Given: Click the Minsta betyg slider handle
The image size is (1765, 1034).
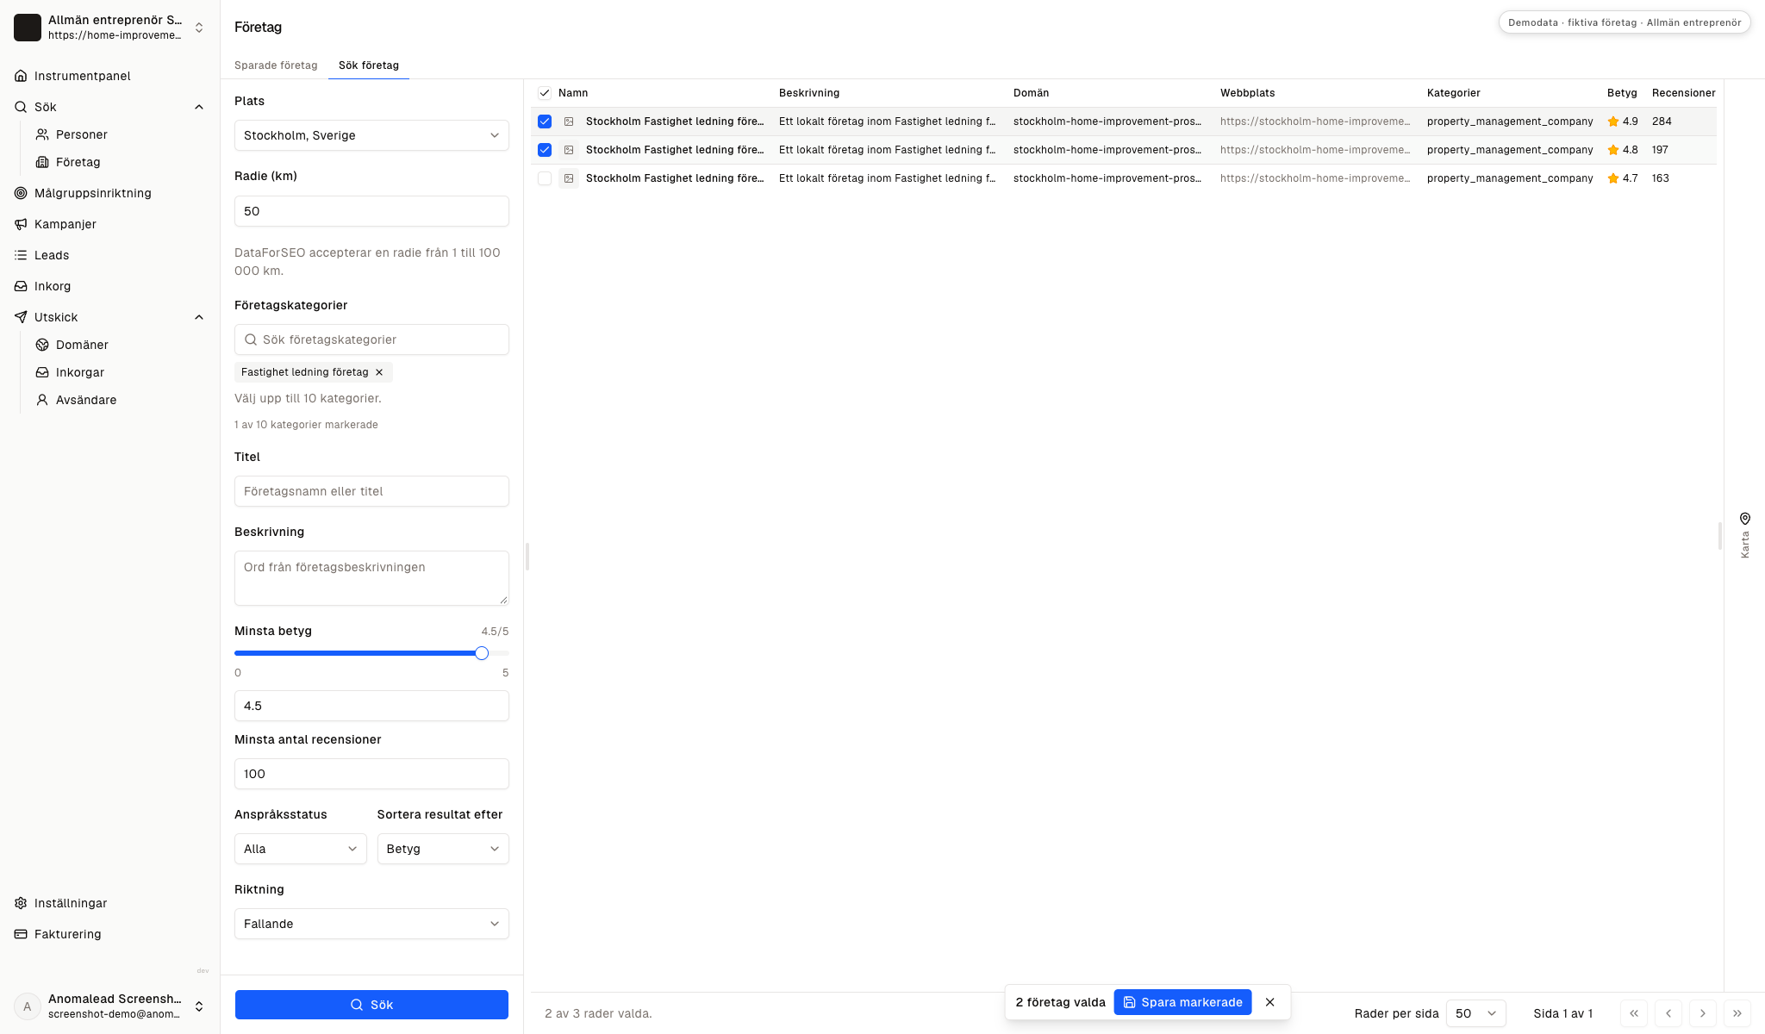Looking at the screenshot, I should (482, 653).
